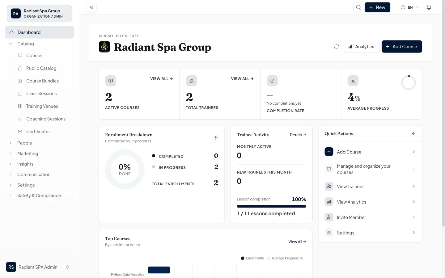Screen dimensions: 445x278
Task: Click the View Analytics chart icon
Action: point(329,202)
